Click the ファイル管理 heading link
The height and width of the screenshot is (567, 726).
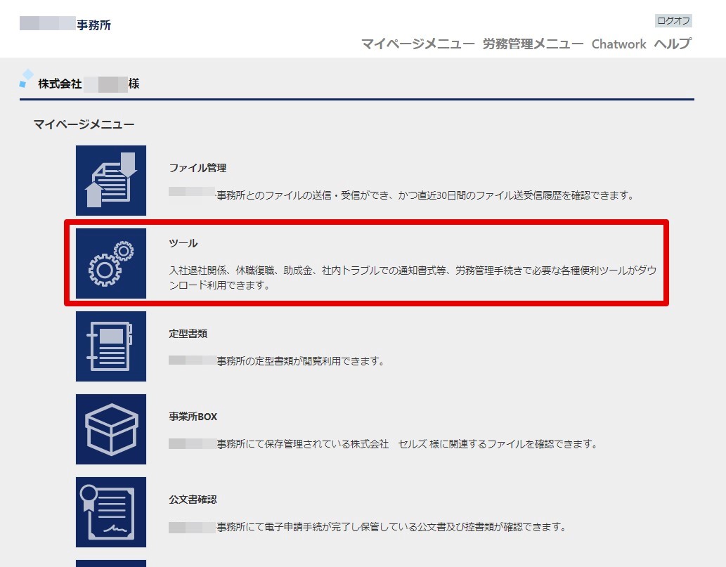click(x=197, y=167)
